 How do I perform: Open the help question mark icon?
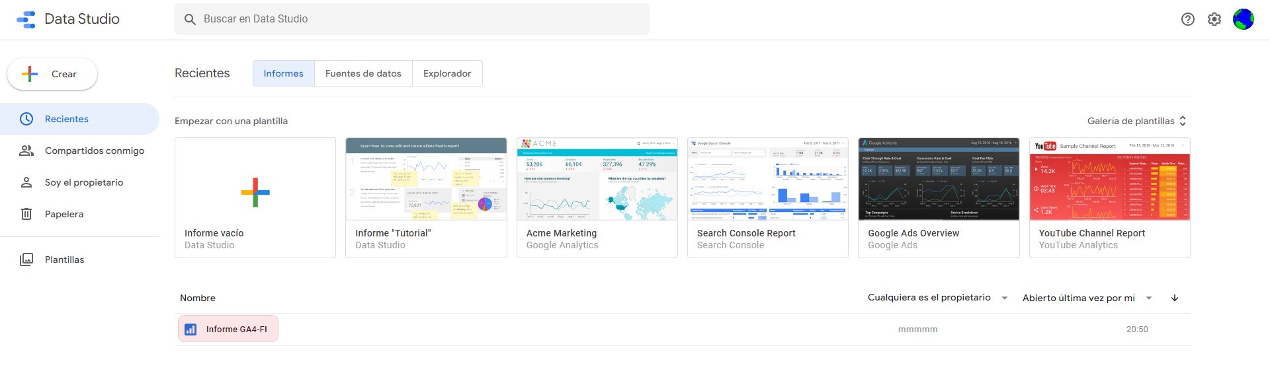click(1188, 19)
